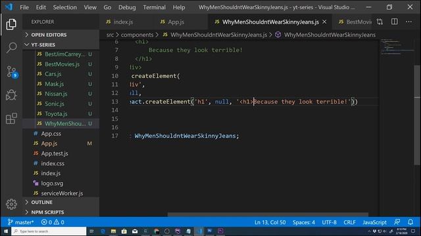Click the master branch indicator
The image size is (421, 236).
click(x=20, y=222)
